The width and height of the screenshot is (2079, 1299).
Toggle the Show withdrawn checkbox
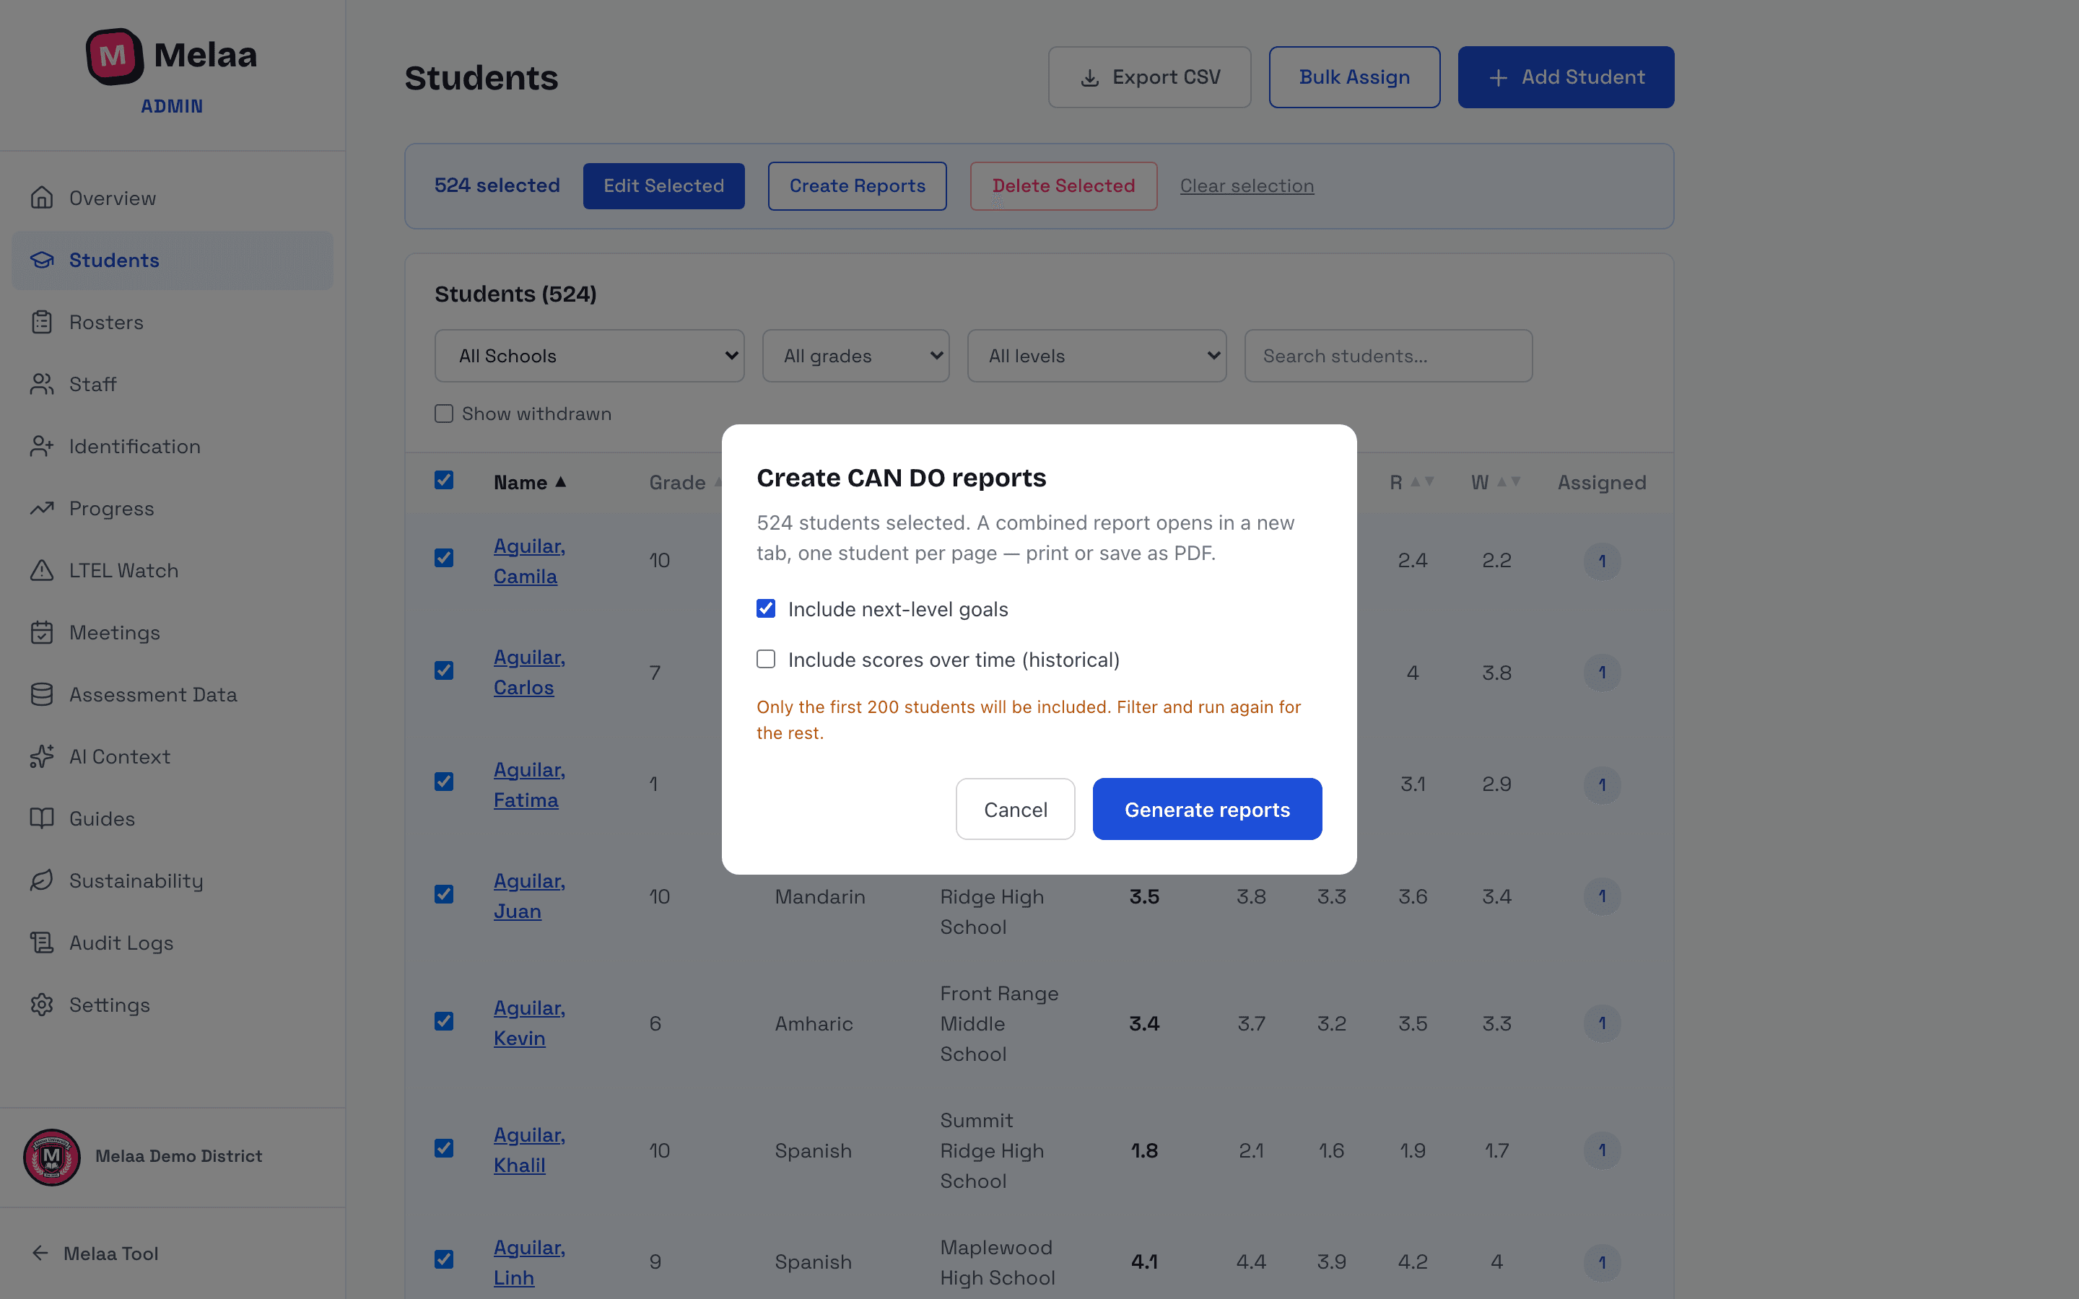pos(443,414)
